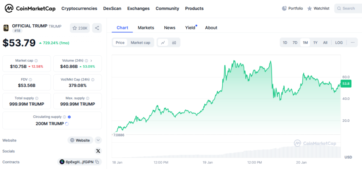
Task: Copy the contract address icon
Action: (97, 162)
